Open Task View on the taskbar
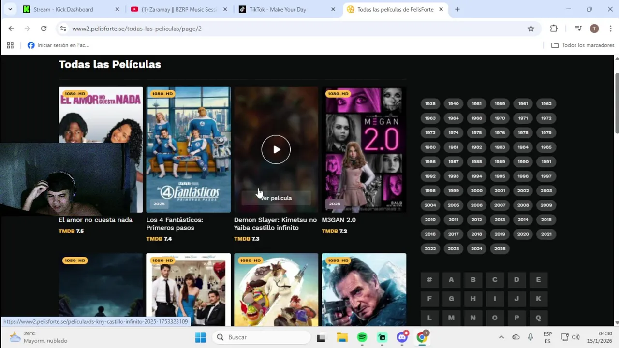Viewport: 619px width, 348px height. (321, 337)
